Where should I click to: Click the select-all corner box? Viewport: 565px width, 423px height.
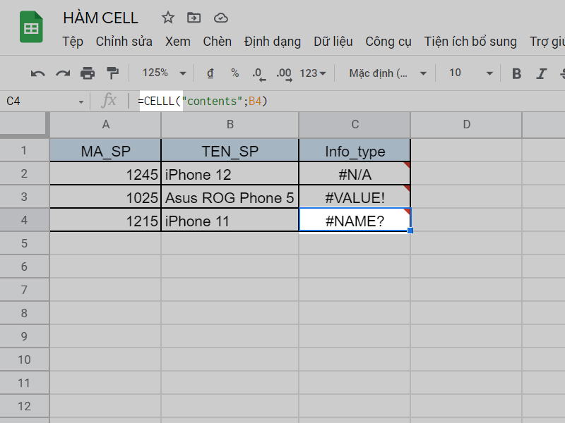point(24,125)
